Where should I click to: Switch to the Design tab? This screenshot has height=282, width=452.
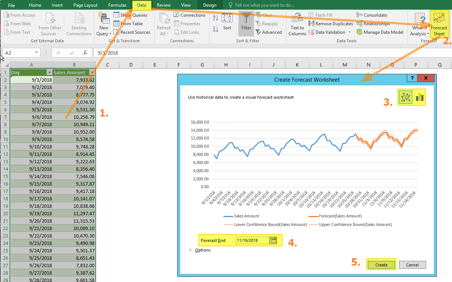click(209, 5)
